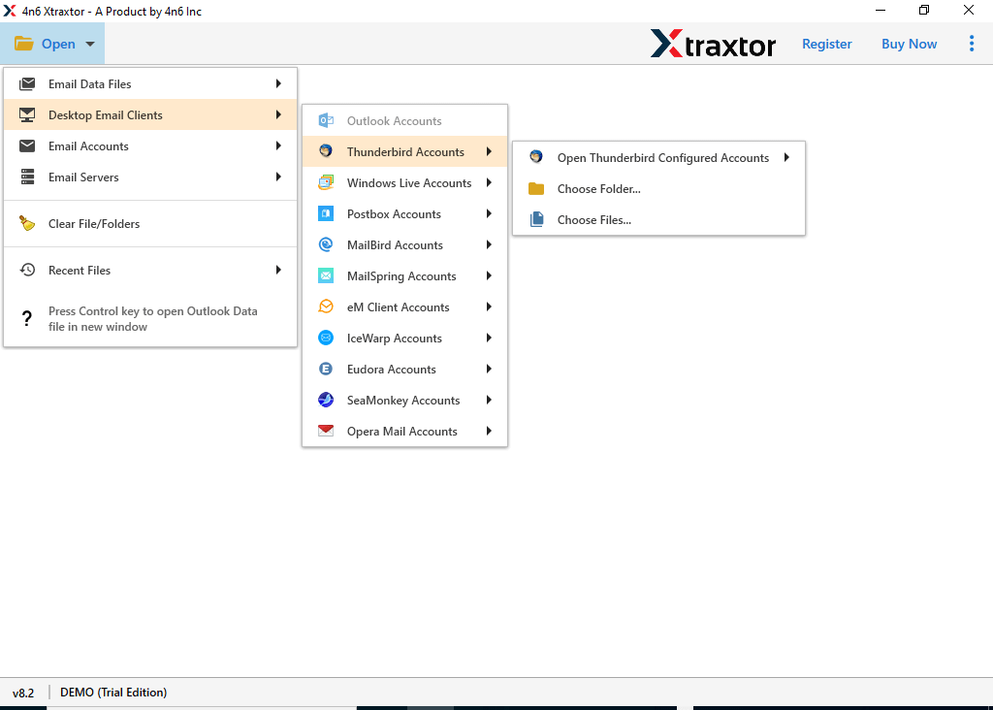Screen dimensions: 993x710
Task: Select the Eudora Accounts icon
Action: [x=325, y=369]
